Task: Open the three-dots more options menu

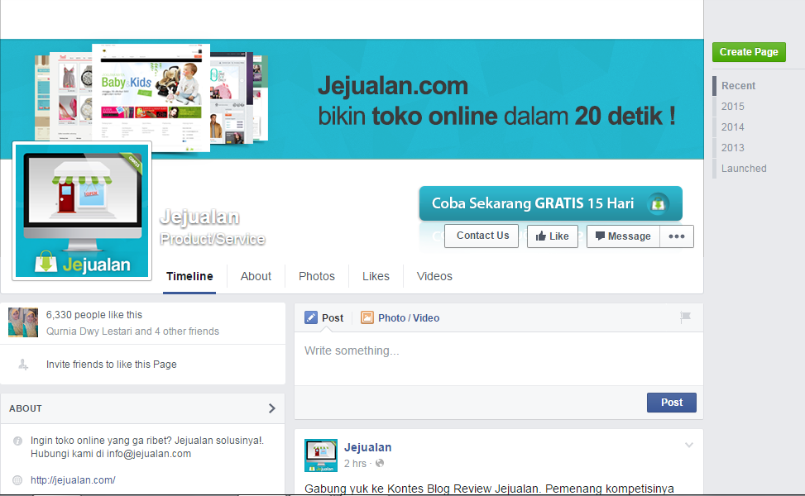Action: (x=677, y=236)
